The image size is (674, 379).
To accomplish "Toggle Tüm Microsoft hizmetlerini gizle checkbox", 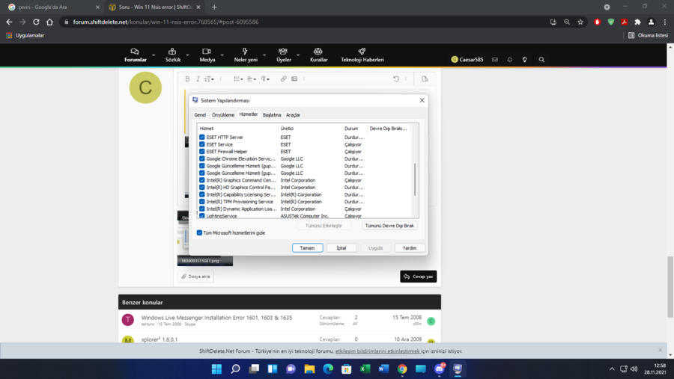I will 199,232.
